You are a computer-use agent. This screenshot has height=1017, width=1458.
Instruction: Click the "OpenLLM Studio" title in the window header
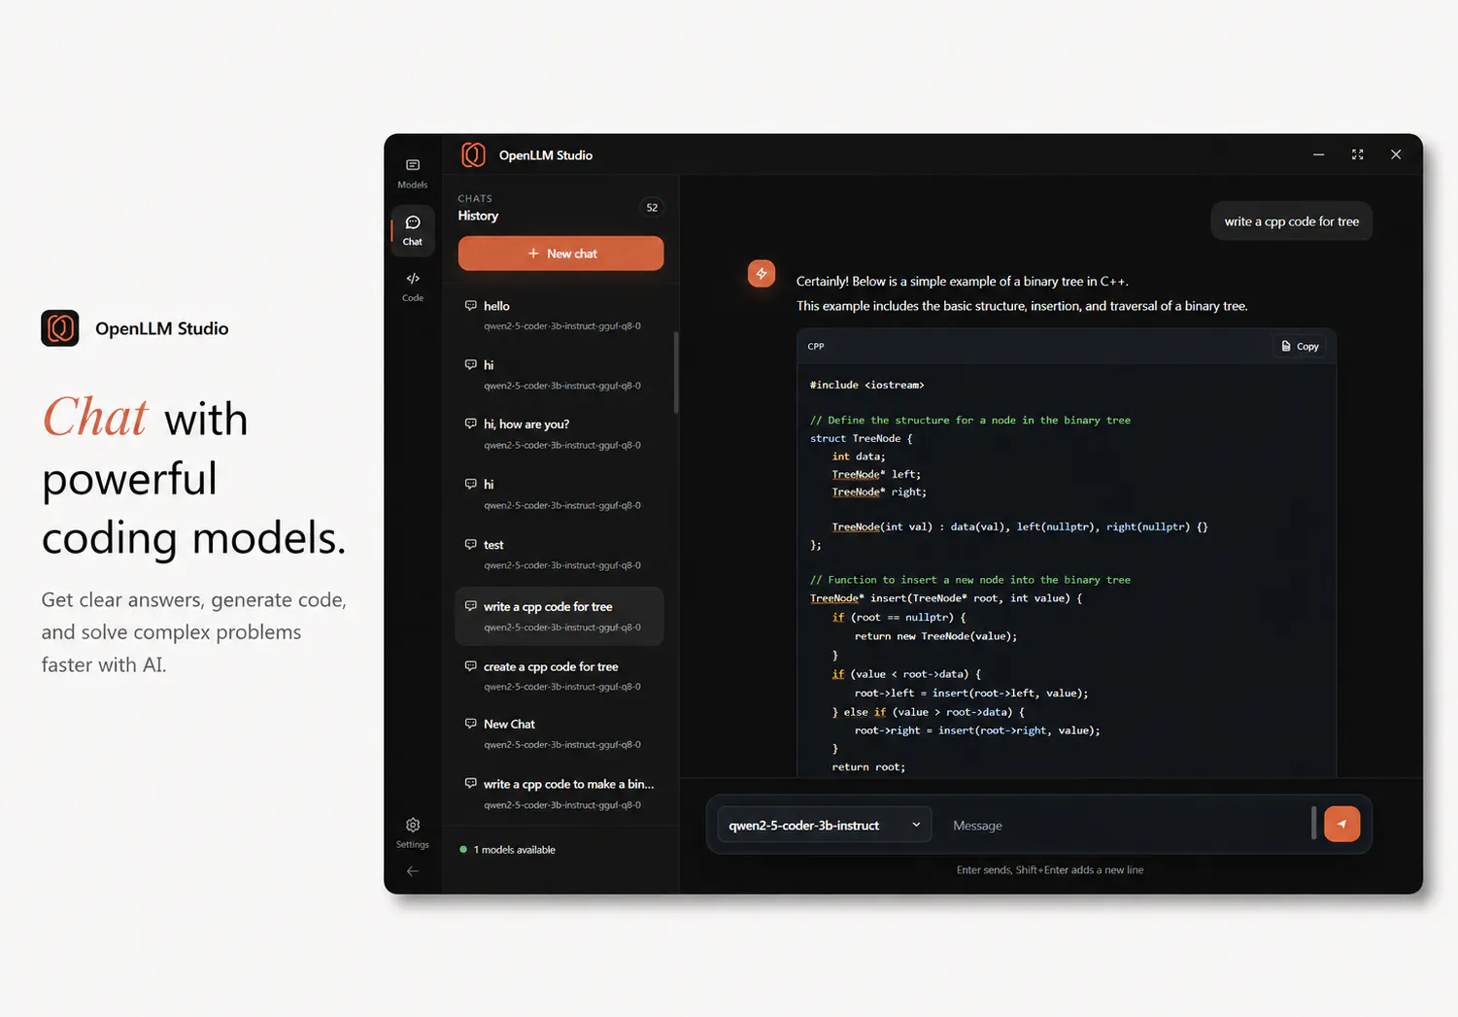[x=546, y=154]
